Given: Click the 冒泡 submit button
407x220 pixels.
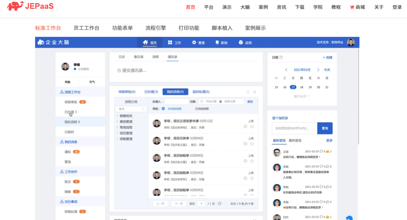Looking at the screenshot, I should (x=325, y=128).
